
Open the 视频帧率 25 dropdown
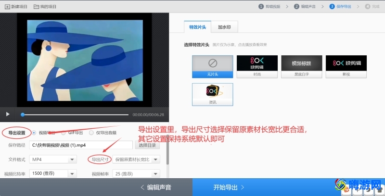point(136,173)
